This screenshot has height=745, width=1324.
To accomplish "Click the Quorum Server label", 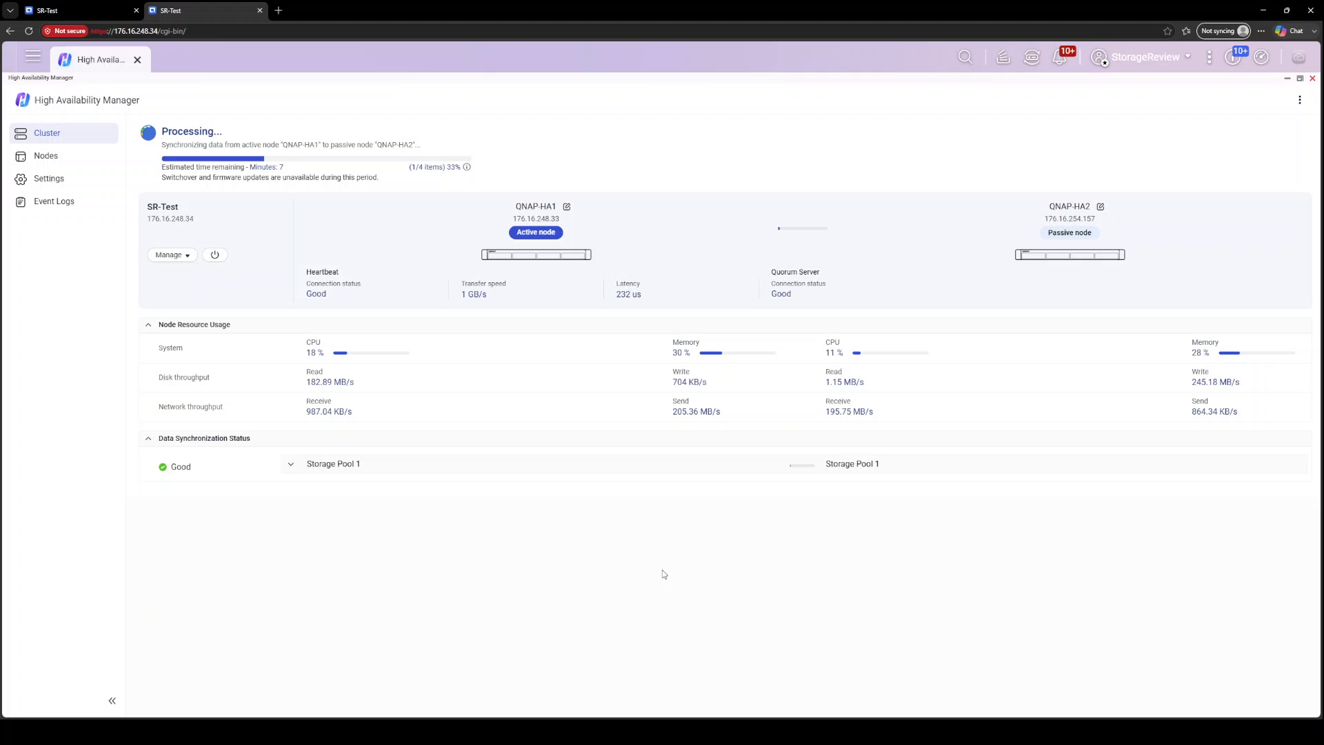I will click(x=795, y=272).
